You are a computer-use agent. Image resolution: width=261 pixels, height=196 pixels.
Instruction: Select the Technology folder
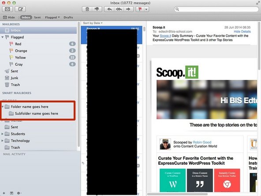(20, 141)
